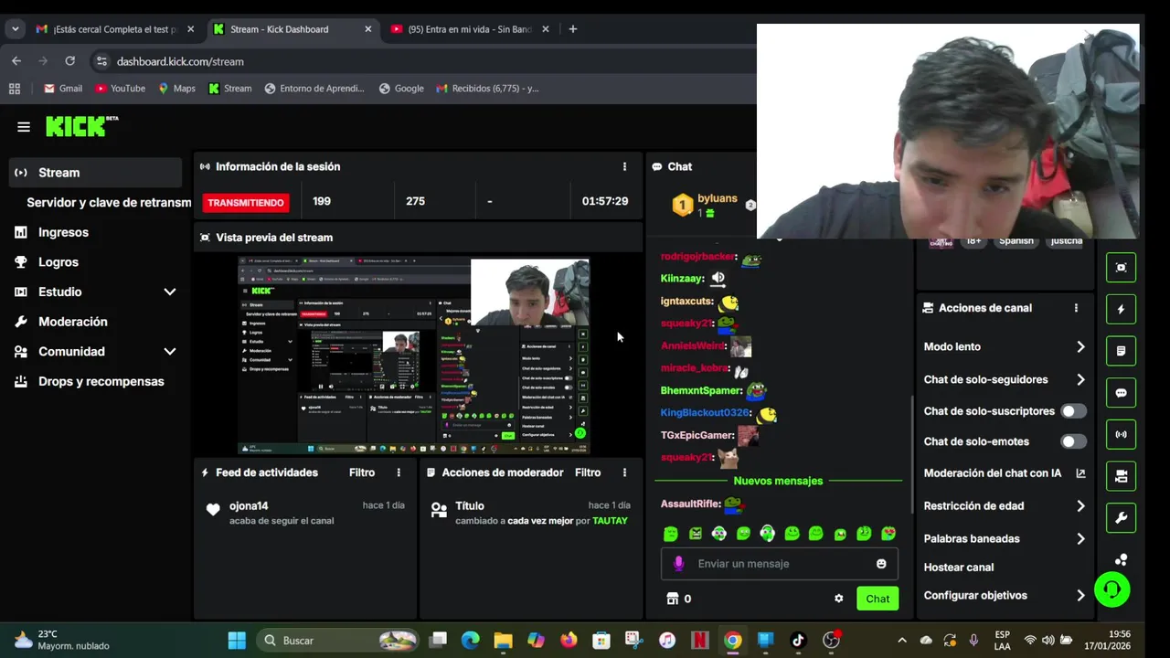
Task: Open Servidor y clave de retransmisión
Action: [x=109, y=203]
